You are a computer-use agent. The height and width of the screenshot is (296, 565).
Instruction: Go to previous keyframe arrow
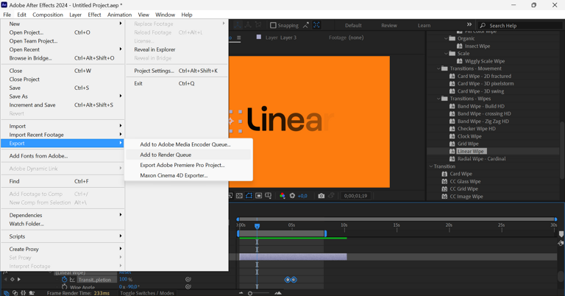coord(5,279)
